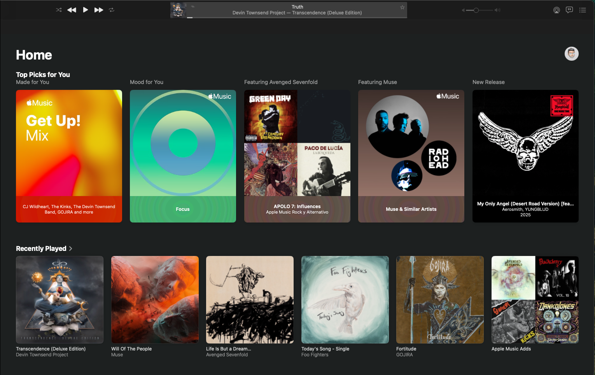Screen dimensions: 595x375
Task: Start playback with the play button
Action: point(85,10)
